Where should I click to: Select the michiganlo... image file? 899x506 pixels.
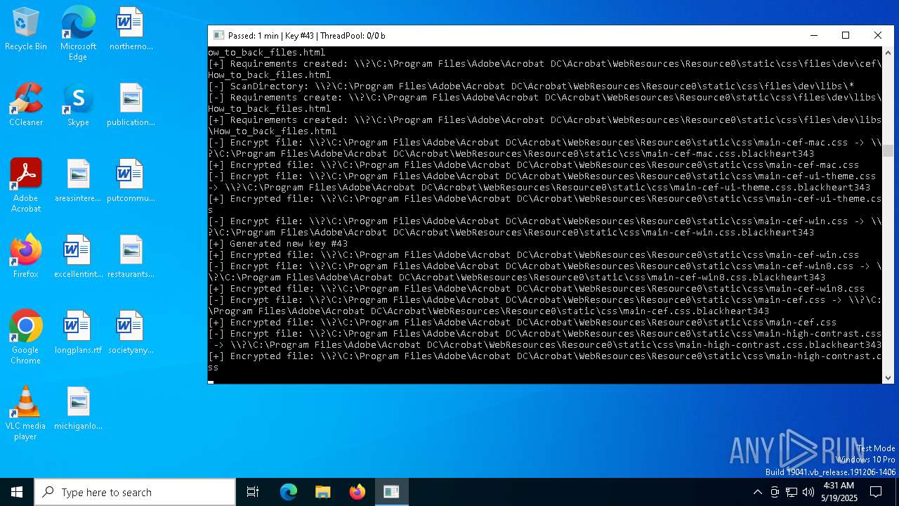[x=78, y=409]
